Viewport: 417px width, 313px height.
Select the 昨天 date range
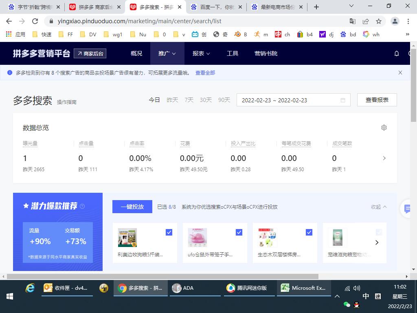click(x=172, y=100)
